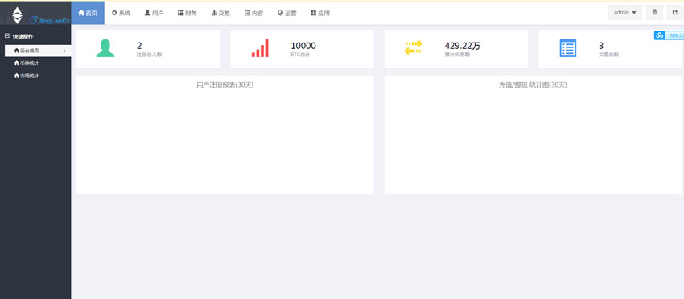This screenshot has width=684, height=299.
Task: Open the 运营 operations menu
Action: [x=286, y=13]
